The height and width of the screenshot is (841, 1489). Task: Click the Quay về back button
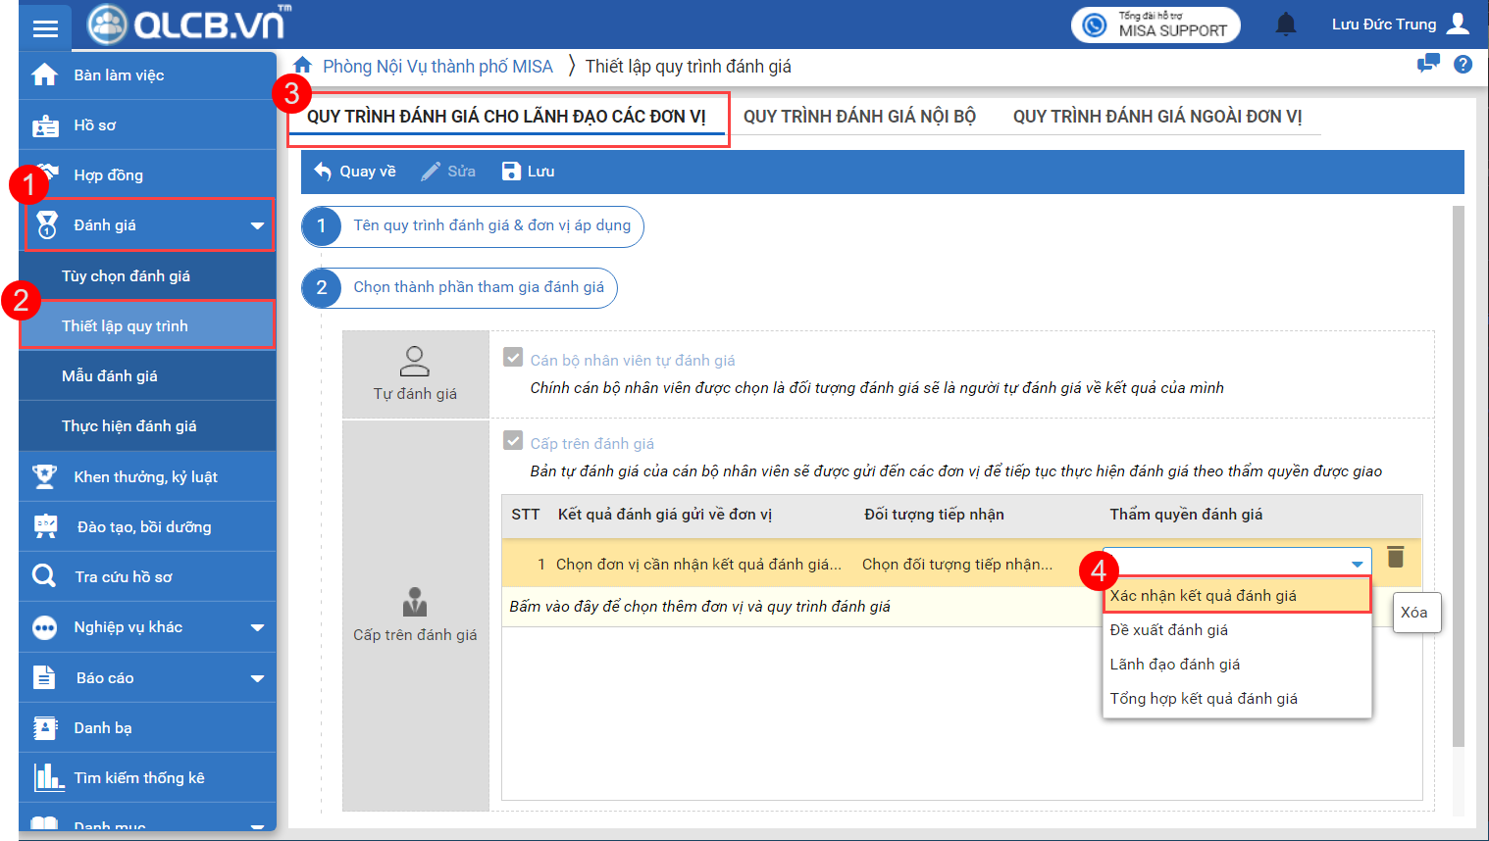(355, 172)
